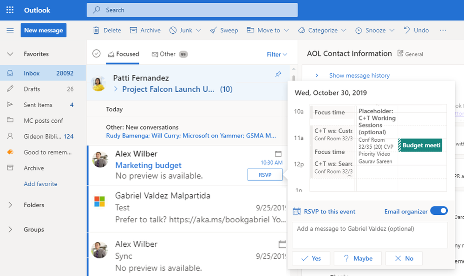The image size is (464, 276).
Task: Expand Show message history chevron
Action: 317,75
